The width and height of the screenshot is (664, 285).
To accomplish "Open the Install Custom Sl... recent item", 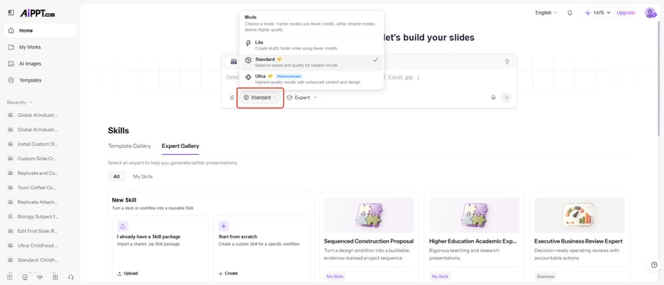I will [x=37, y=144].
